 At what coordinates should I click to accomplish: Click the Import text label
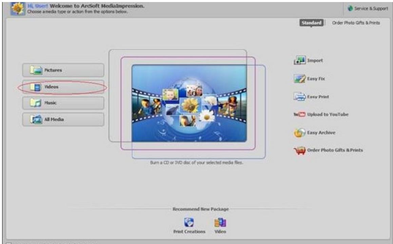point(315,61)
